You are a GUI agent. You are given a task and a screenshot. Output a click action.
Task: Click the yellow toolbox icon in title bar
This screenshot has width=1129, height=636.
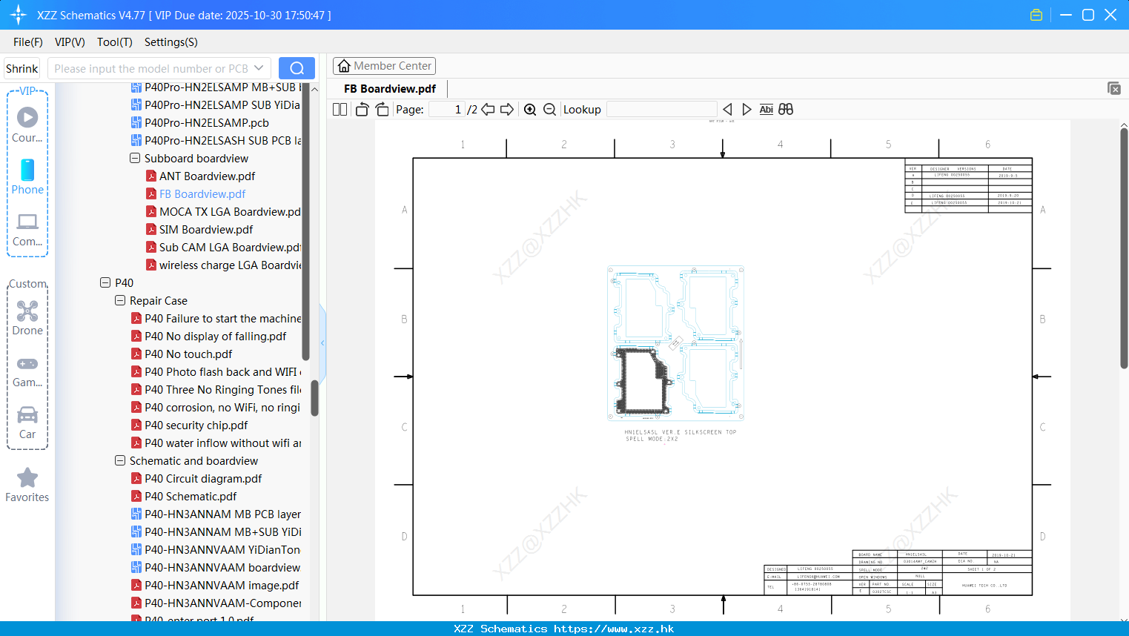pos(1036,15)
